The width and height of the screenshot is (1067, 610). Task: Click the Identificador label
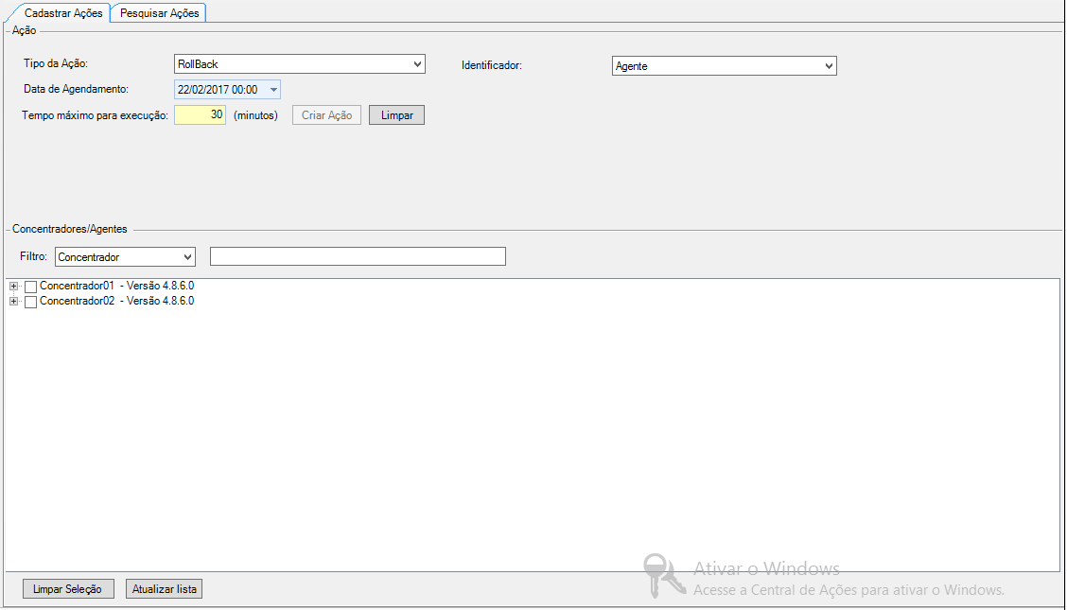(x=491, y=65)
